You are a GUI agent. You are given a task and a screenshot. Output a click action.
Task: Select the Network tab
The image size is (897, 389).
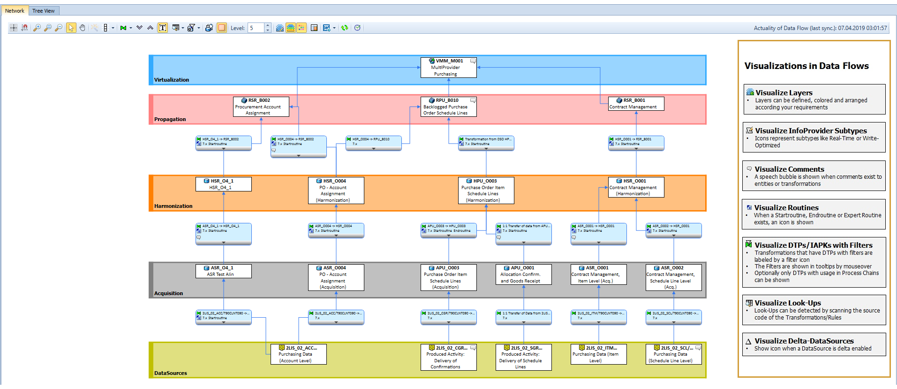15,11
